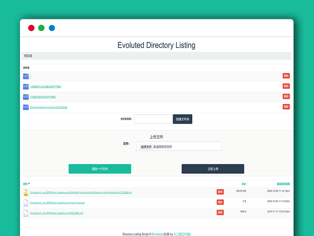
Task: Open the README.md file link
Action: 57,213
